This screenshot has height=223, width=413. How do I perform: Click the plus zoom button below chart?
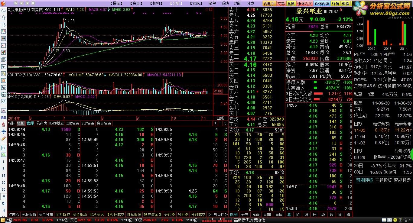tap(216, 123)
